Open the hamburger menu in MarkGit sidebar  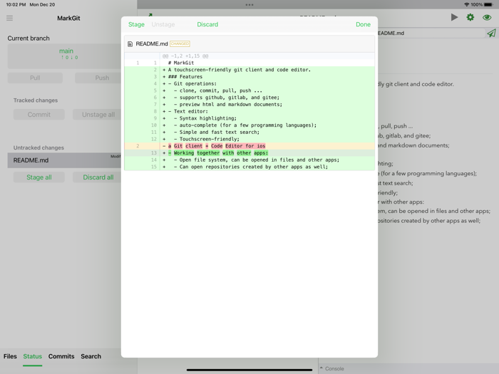(9, 18)
